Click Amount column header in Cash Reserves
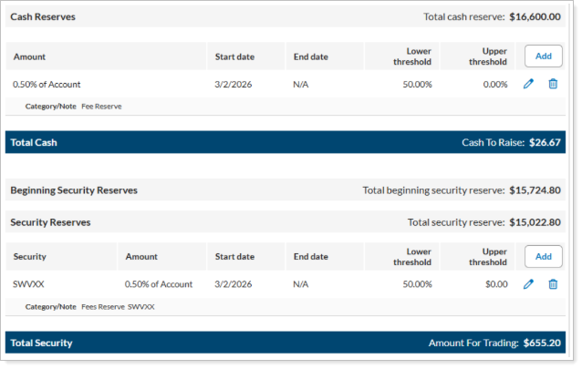The image size is (582, 369). (x=29, y=56)
